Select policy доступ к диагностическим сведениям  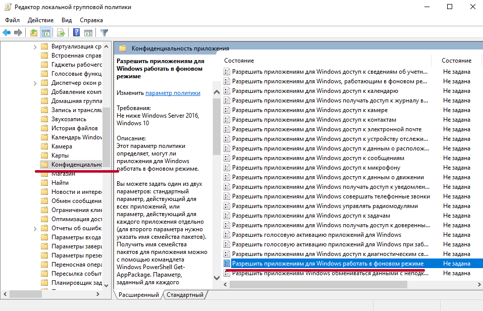click(330, 254)
